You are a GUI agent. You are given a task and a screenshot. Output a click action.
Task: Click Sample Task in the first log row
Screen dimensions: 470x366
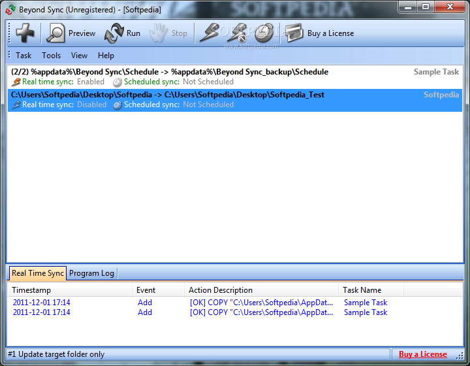(x=366, y=303)
